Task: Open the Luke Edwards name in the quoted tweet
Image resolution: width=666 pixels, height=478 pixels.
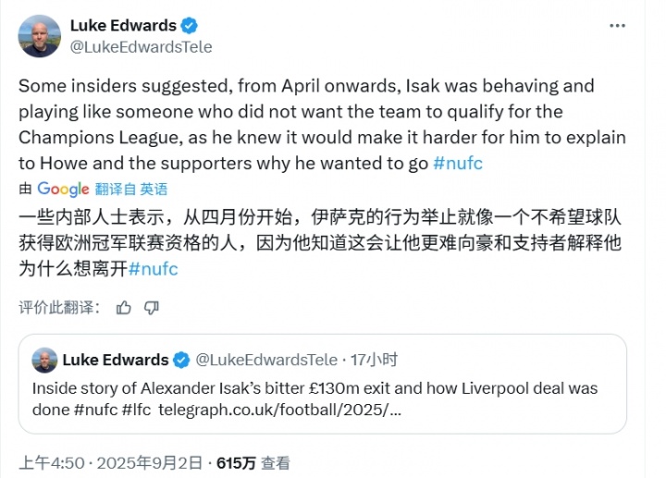Action: 116,361
